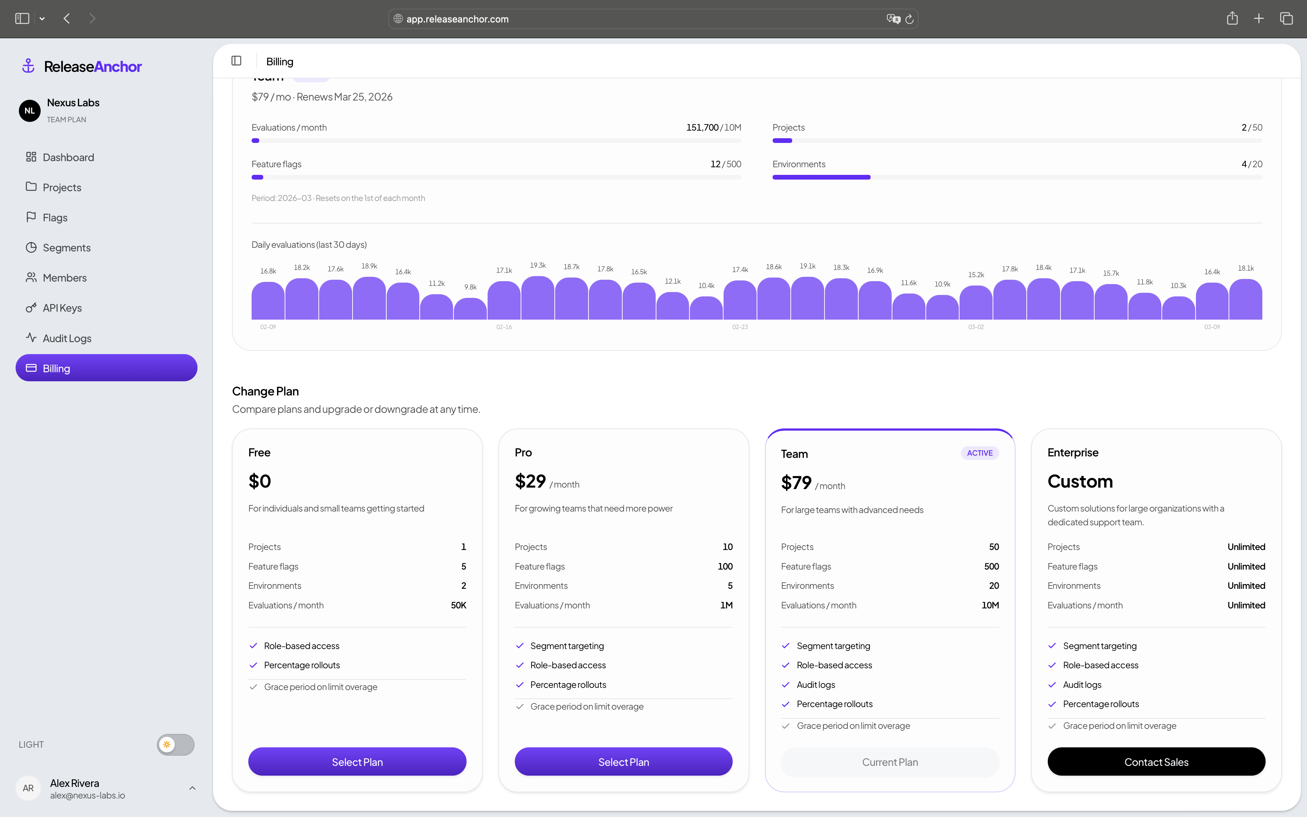This screenshot has width=1307, height=817.
Task: Click the Environments usage progress bar
Action: point(1017,177)
